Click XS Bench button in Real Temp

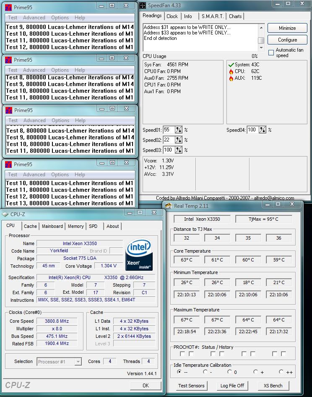tap(273, 386)
